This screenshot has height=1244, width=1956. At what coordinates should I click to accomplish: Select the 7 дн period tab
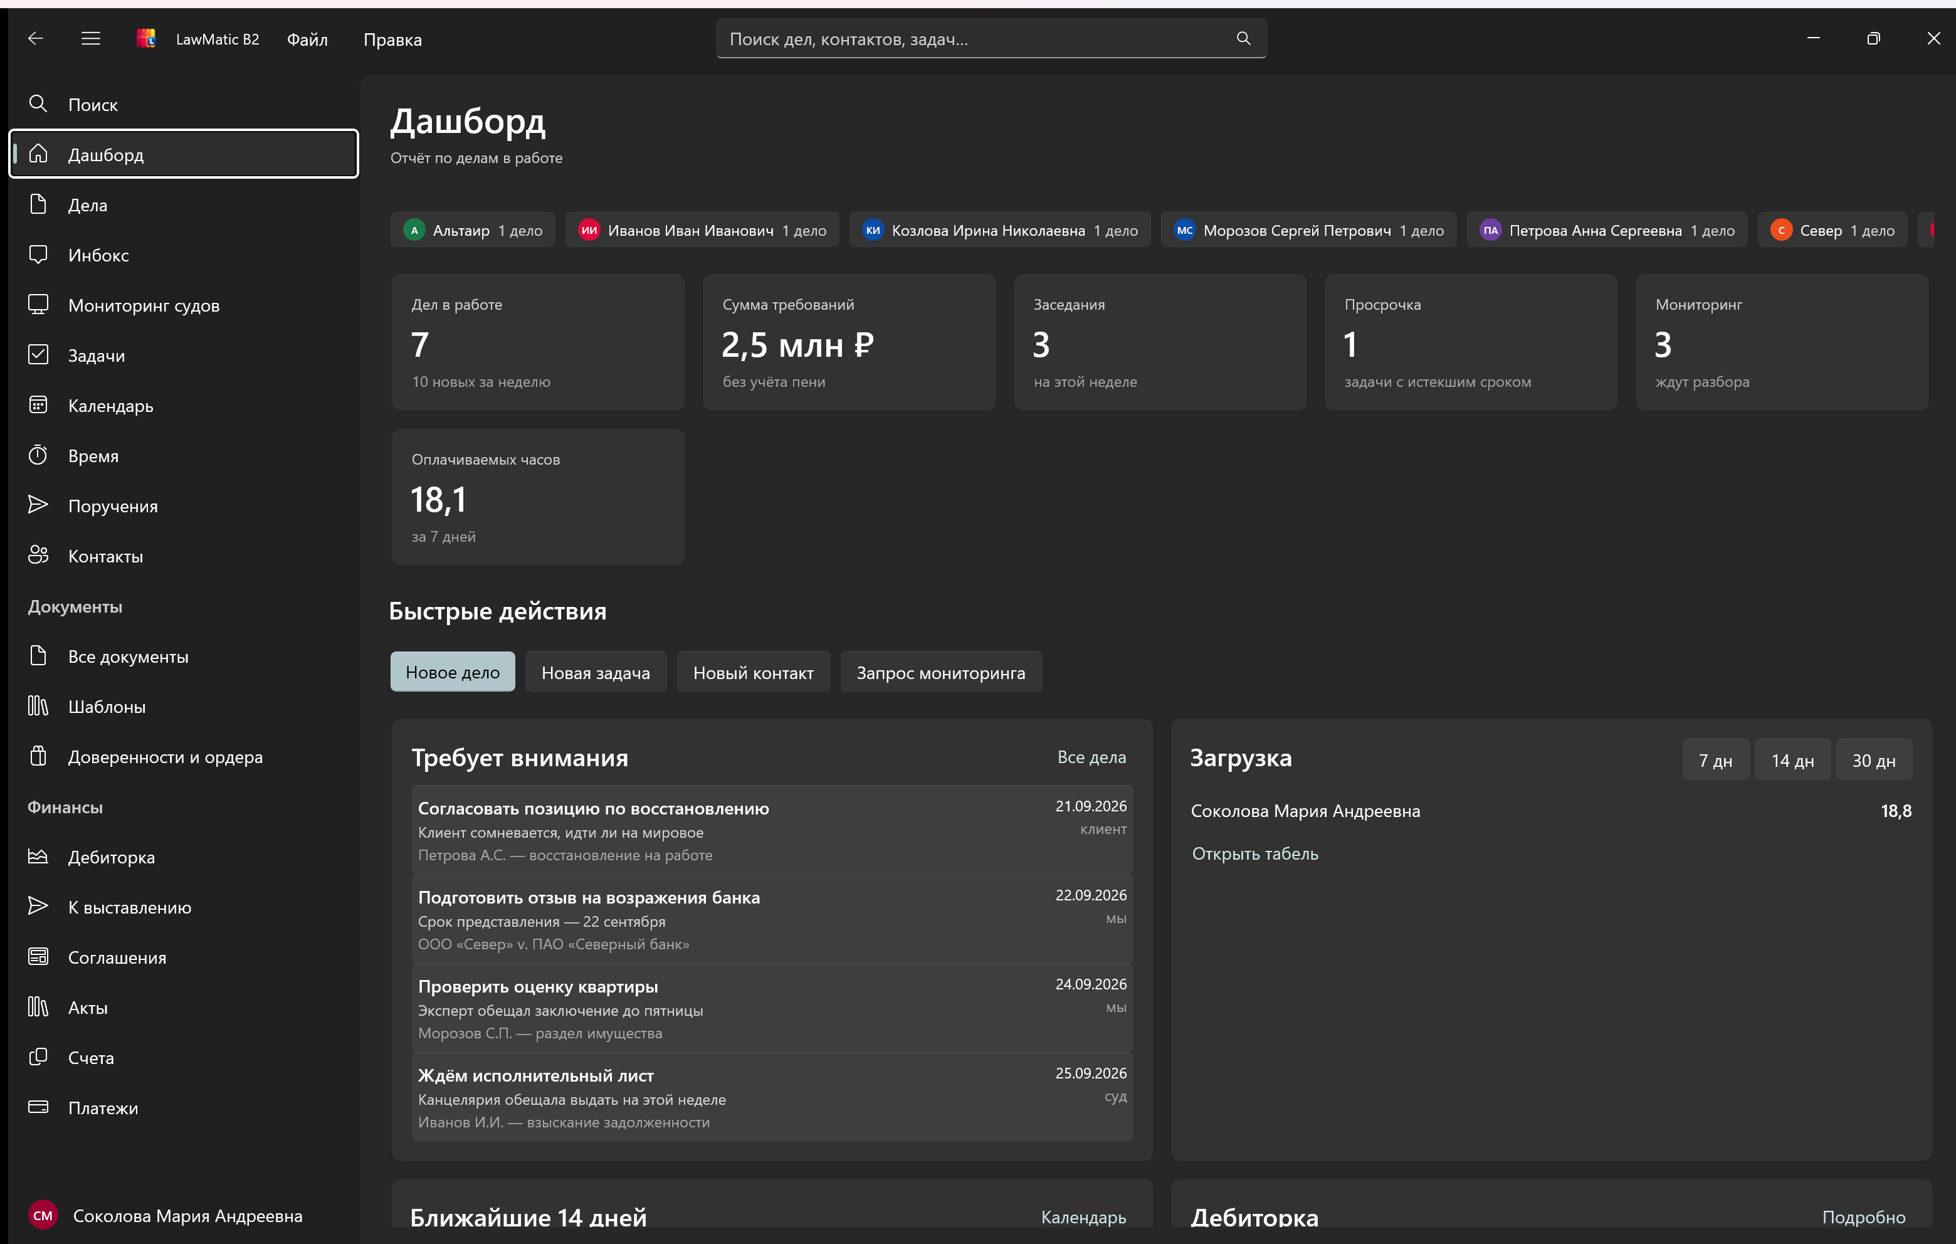(x=1715, y=761)
